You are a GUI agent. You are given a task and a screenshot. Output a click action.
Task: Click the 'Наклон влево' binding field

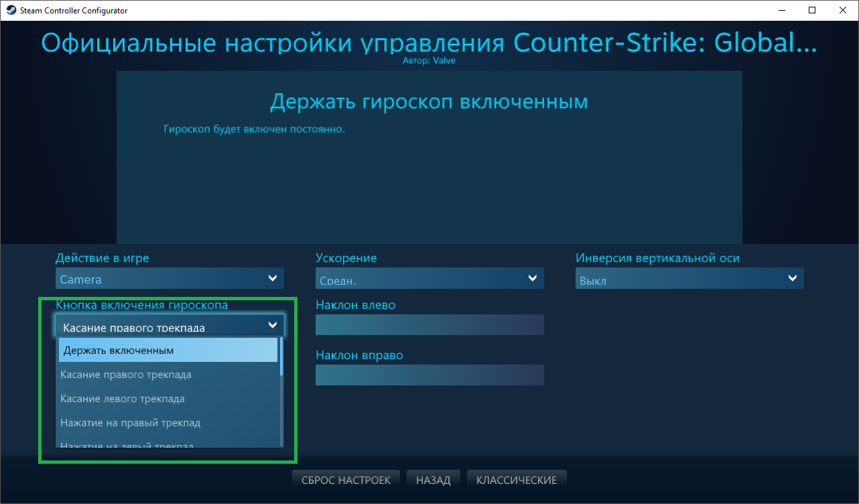pyautogui.click(x=429, y=325)
